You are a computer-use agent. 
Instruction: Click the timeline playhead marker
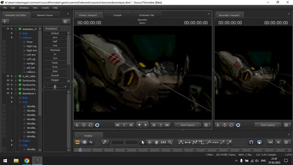coord(80,150)
